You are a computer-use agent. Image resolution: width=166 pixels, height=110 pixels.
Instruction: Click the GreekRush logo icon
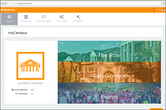pyautogui.click(x=2, y=10)
